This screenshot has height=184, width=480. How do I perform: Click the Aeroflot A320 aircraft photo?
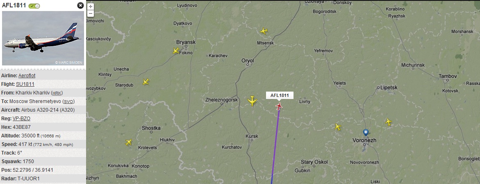click(x=43, y=38)
